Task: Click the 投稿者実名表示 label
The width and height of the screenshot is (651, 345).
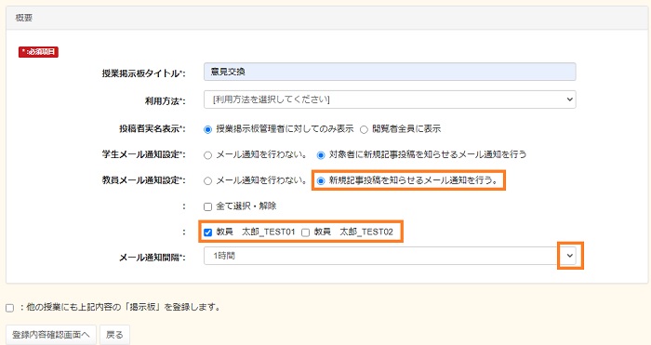Action: click(x=152, y=129)
